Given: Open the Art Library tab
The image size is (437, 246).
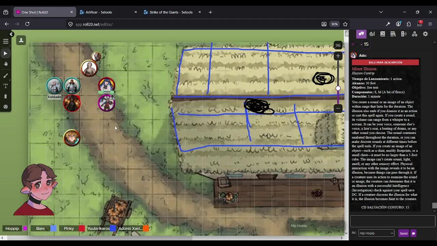Looking at the screenshot, I should coord(372,34).
